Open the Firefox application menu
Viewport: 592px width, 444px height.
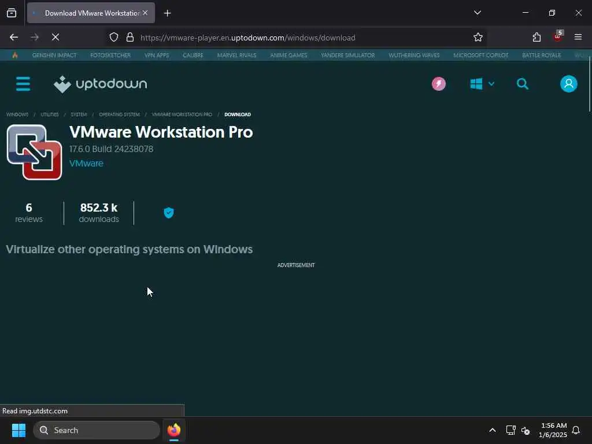click(578, 38)
